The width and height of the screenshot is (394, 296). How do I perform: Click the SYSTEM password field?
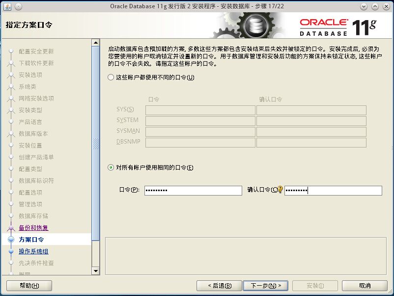point(200,121)
